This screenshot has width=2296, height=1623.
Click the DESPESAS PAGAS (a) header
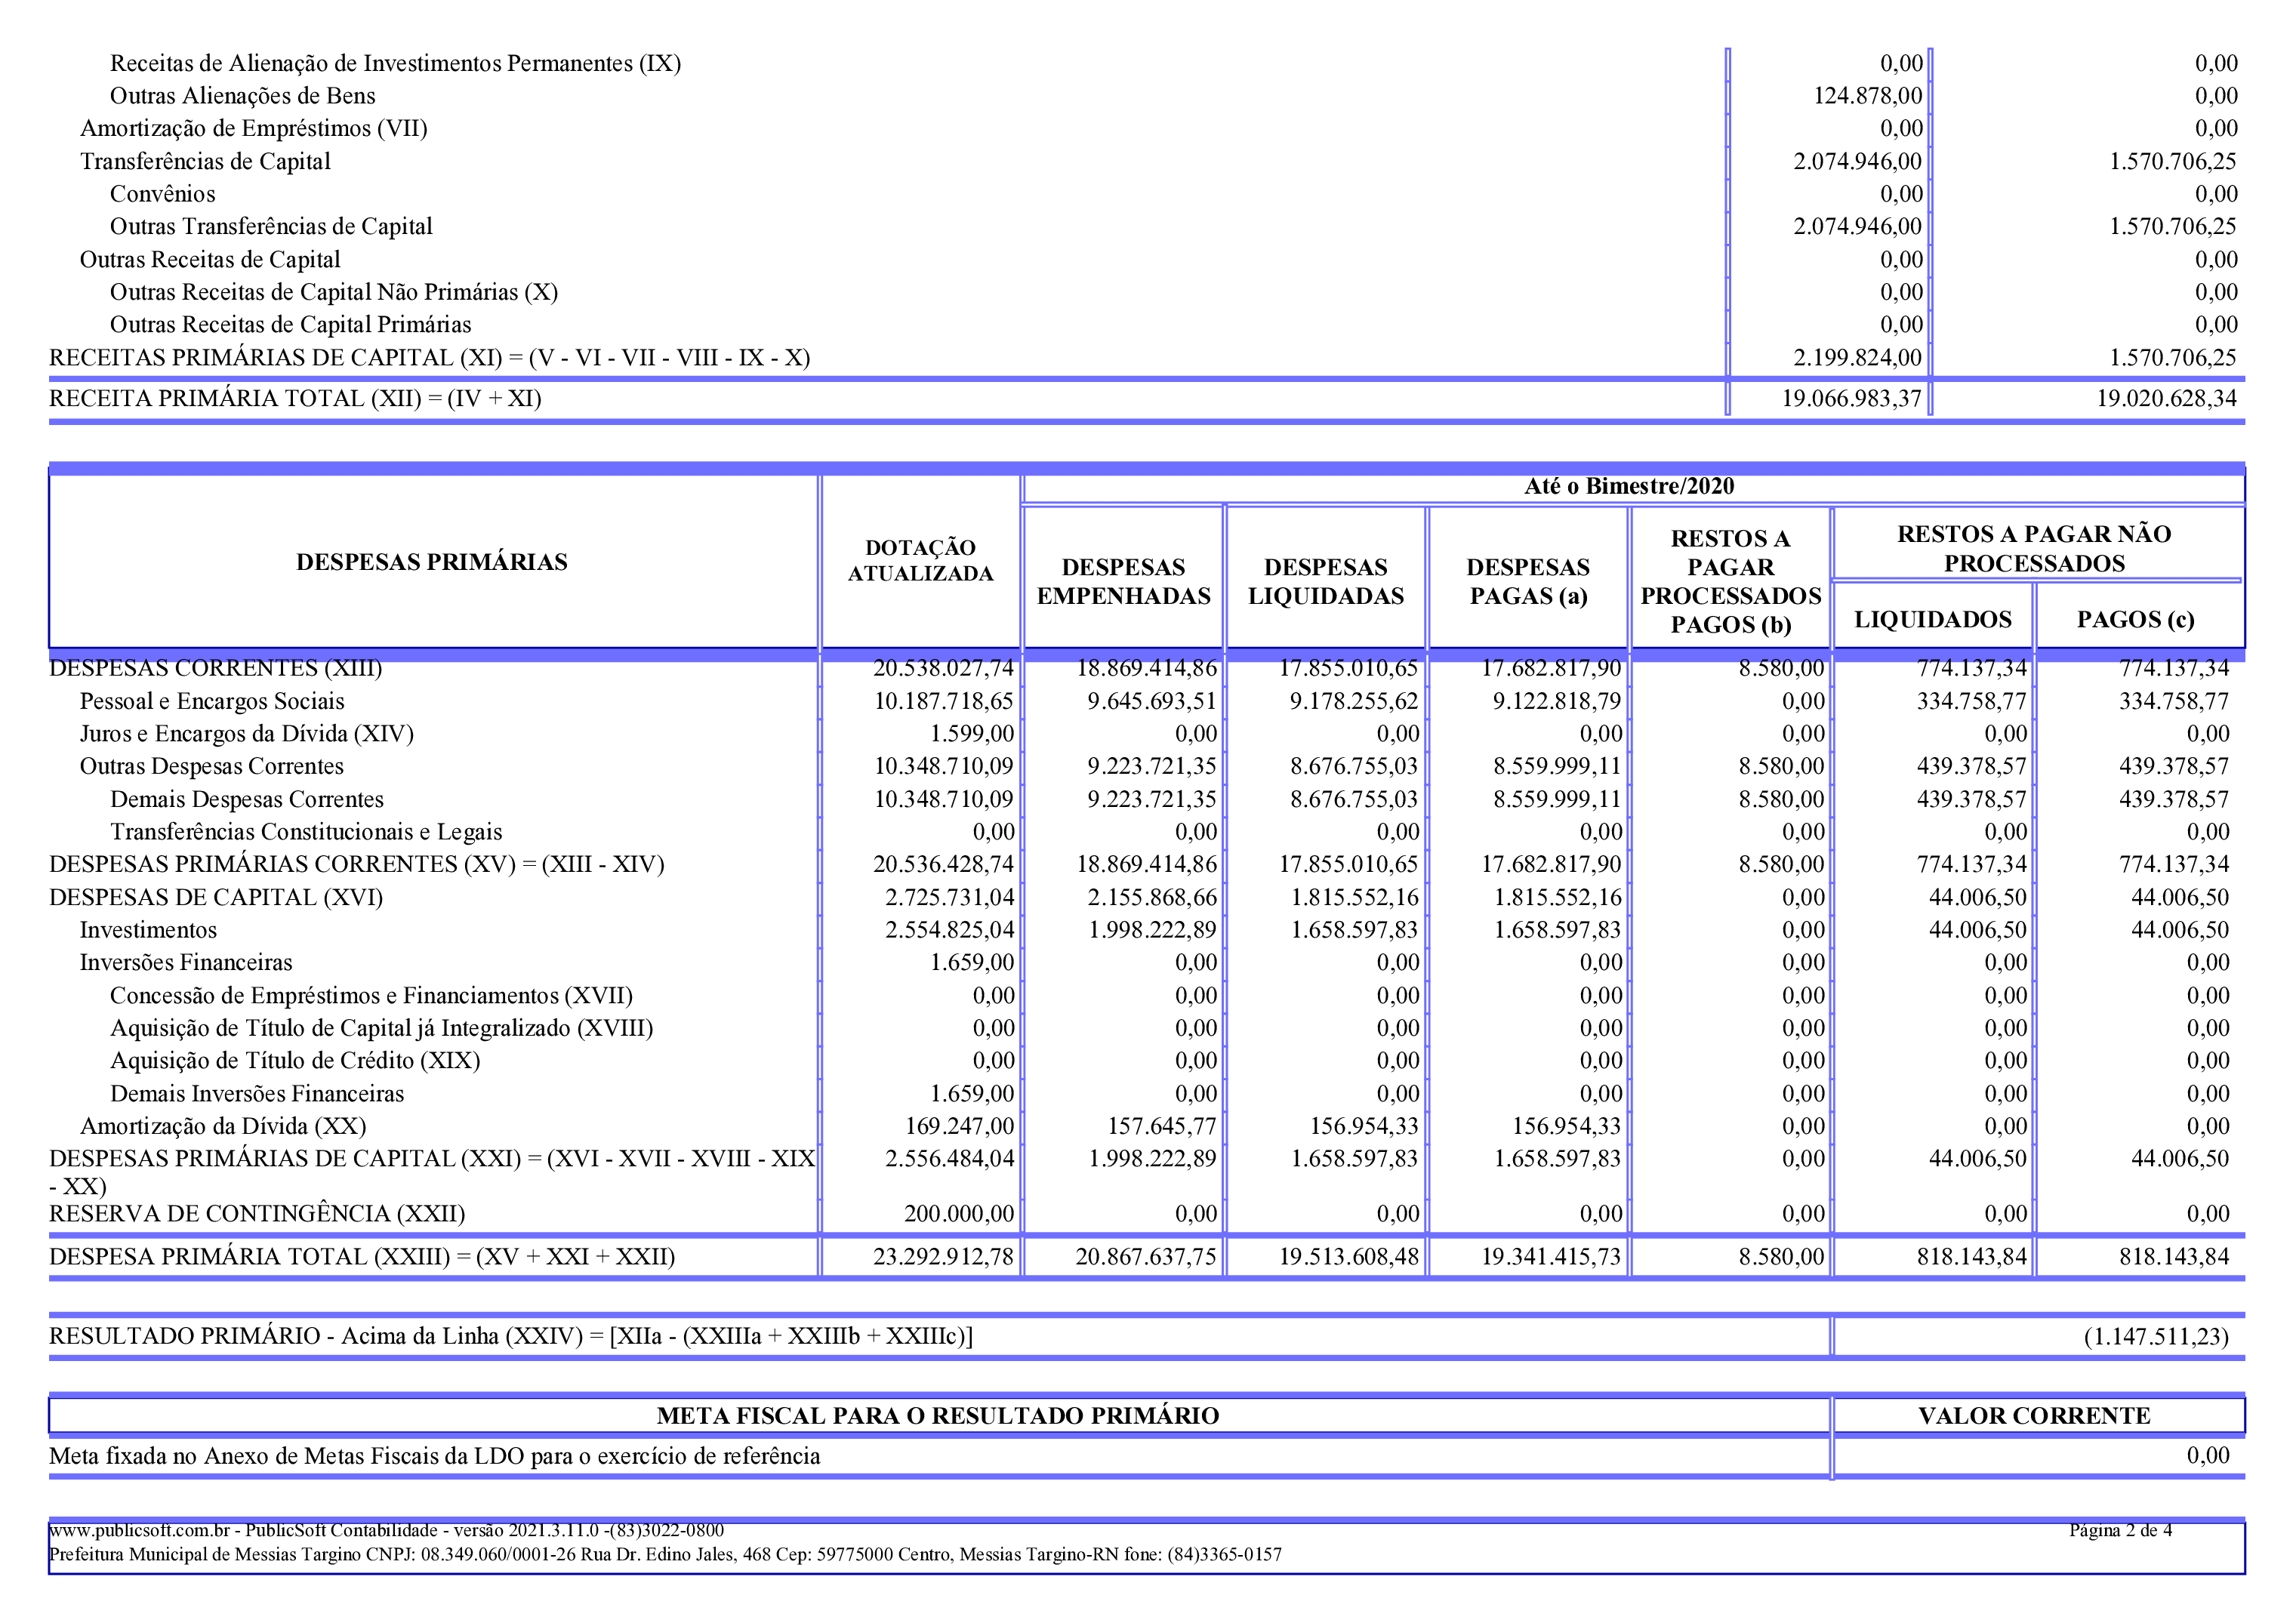coord(1527,582)
